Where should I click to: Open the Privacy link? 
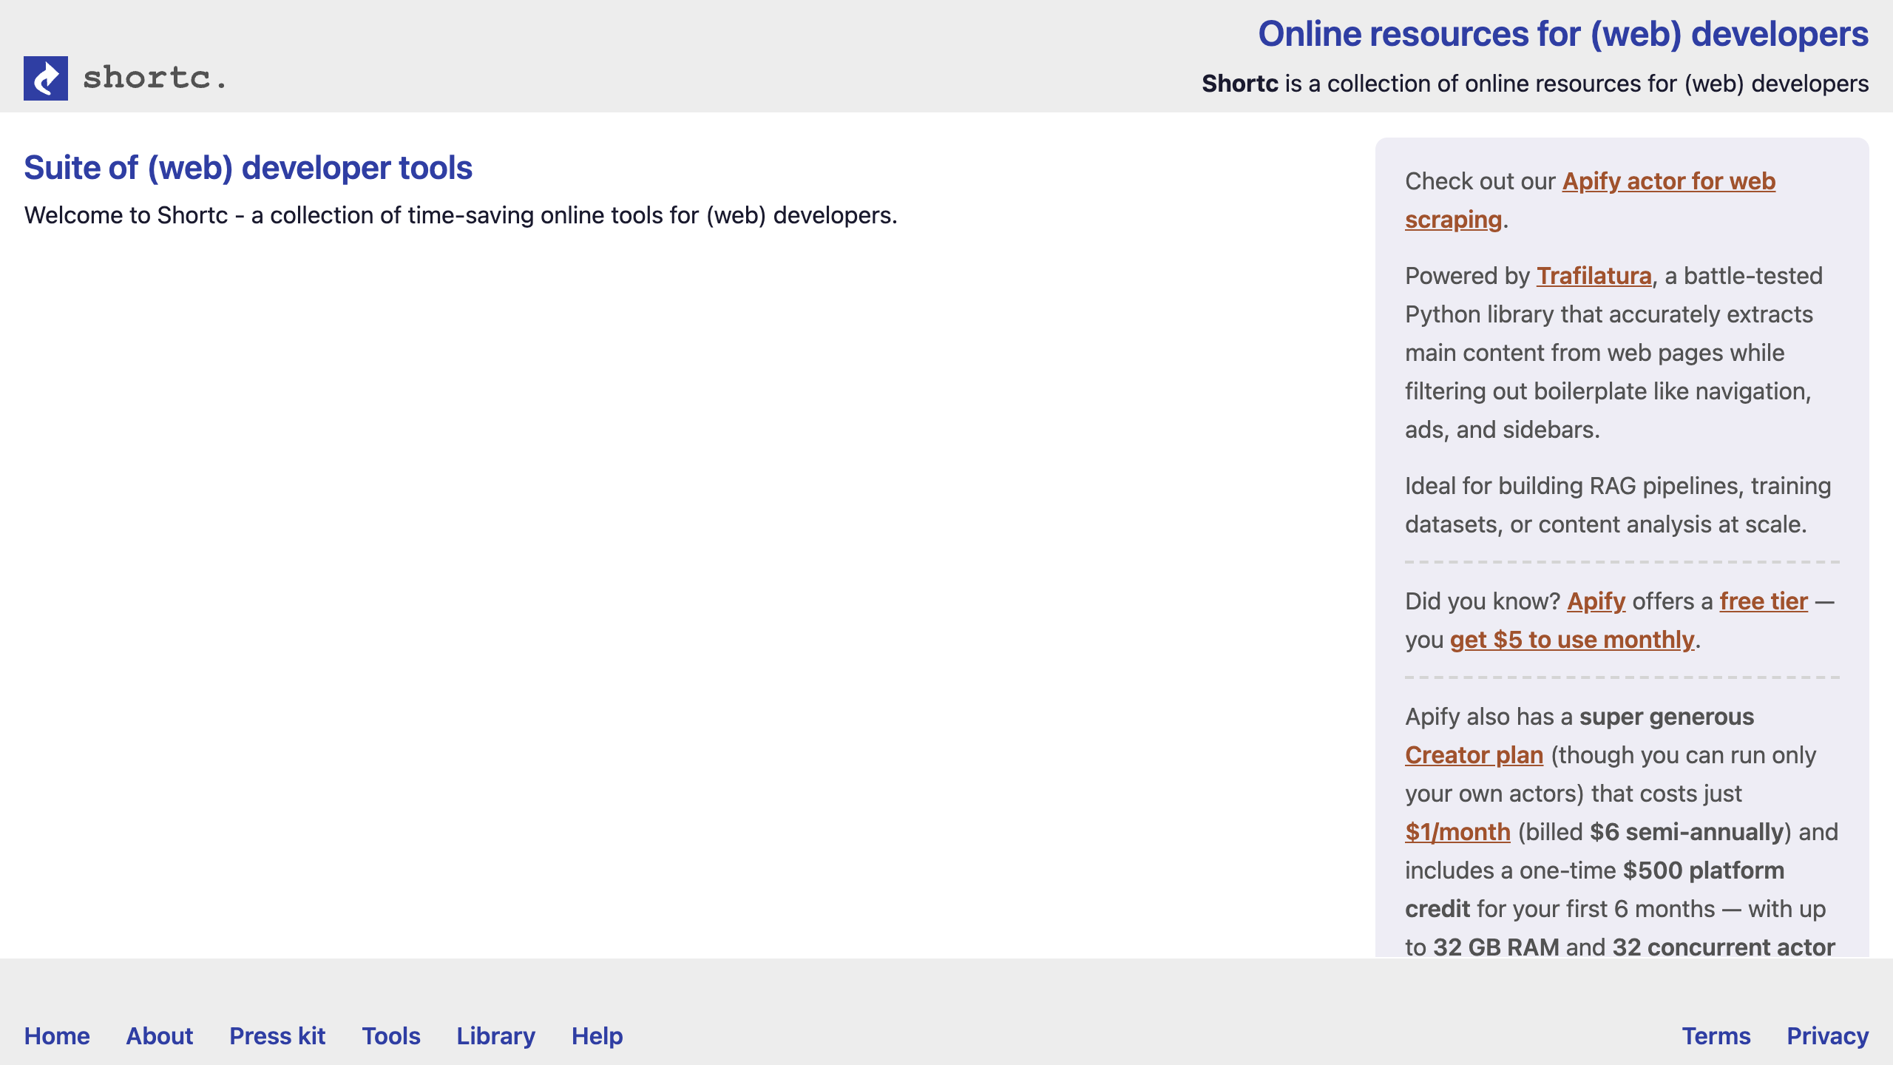pos(1827,1035)
